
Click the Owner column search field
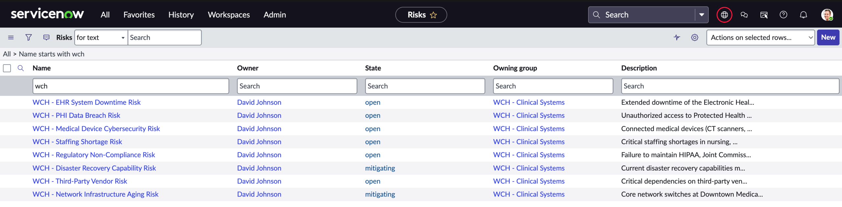click(x=297, y=86)
